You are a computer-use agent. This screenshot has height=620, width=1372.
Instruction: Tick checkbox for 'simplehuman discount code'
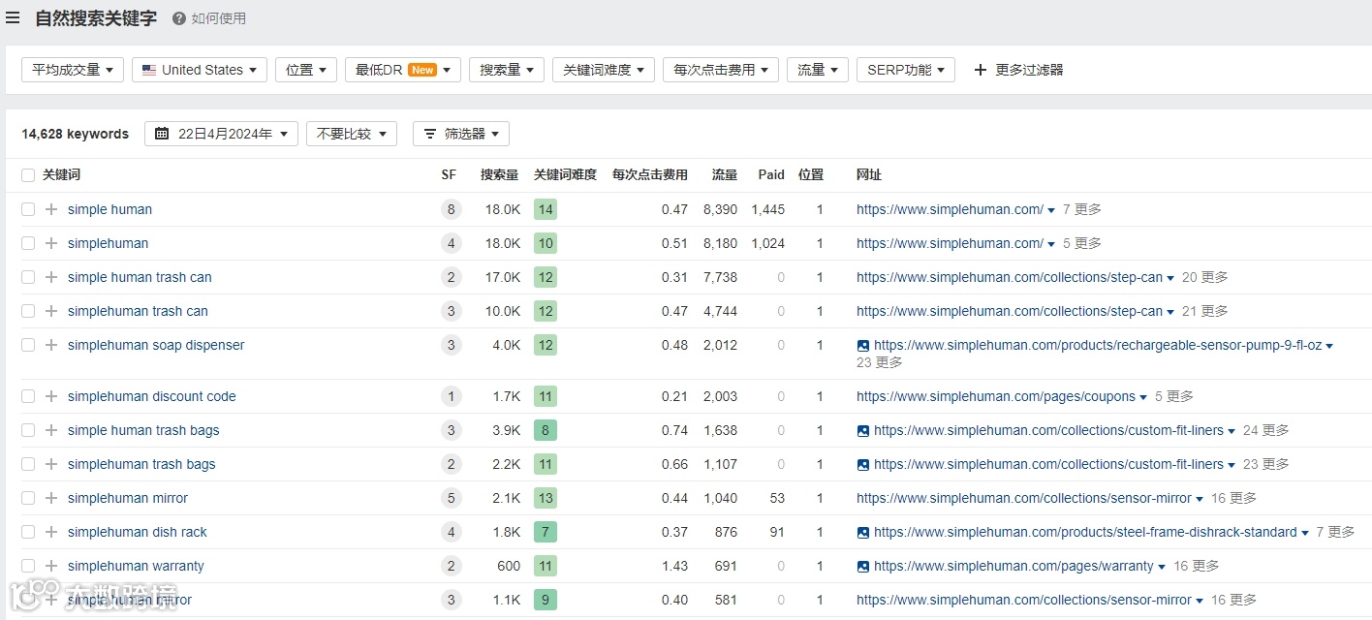click(x=28, y=396)
